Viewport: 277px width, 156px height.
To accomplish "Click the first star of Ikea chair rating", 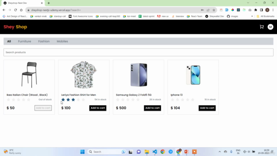I will click(8, 100).
